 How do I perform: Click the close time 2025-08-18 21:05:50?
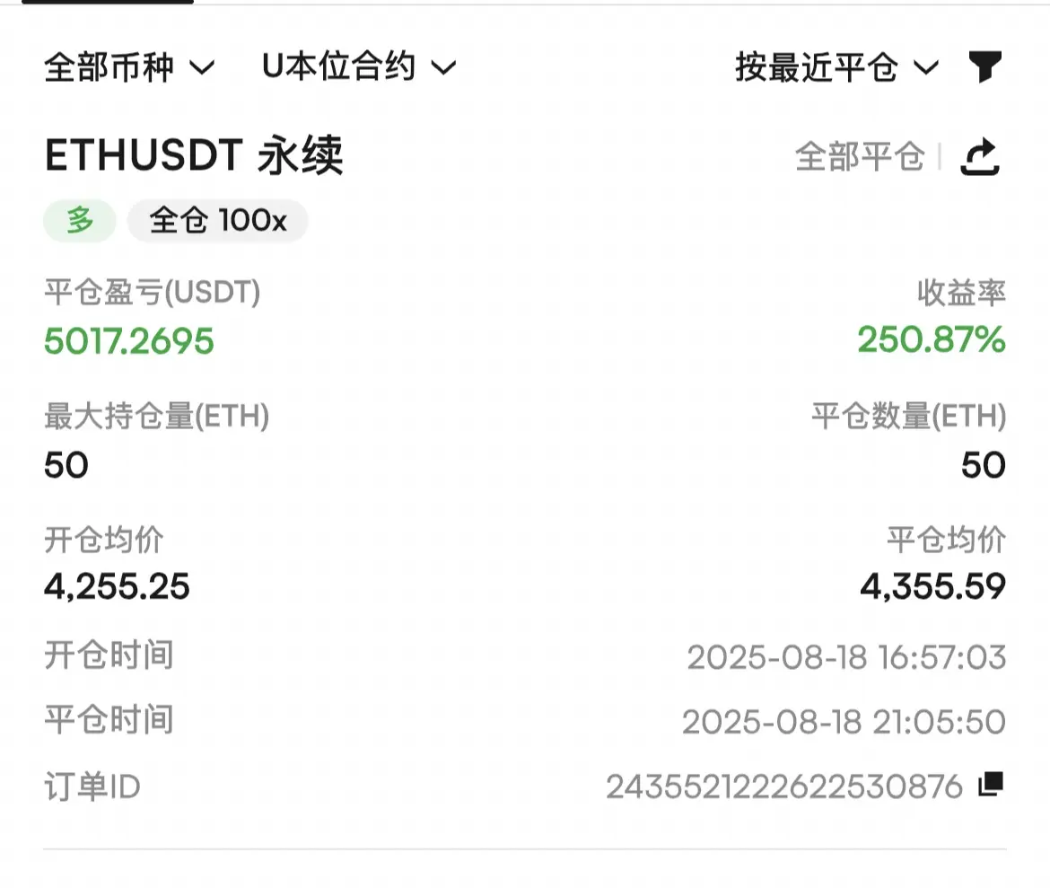pyautogui.click(x=844, y=723)
